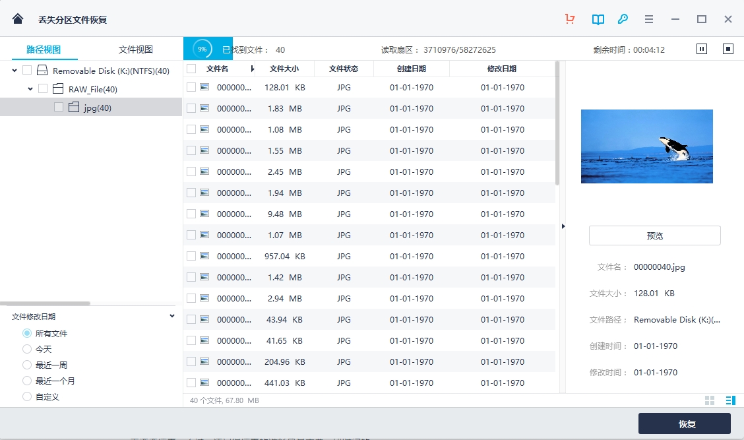Click the 恢复 recover button
The image size is (744, 440).
point(684,424)
